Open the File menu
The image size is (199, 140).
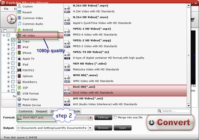6,9
